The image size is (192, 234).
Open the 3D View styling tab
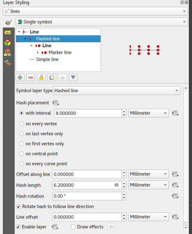pyautogui.click(x=7, y=43)
